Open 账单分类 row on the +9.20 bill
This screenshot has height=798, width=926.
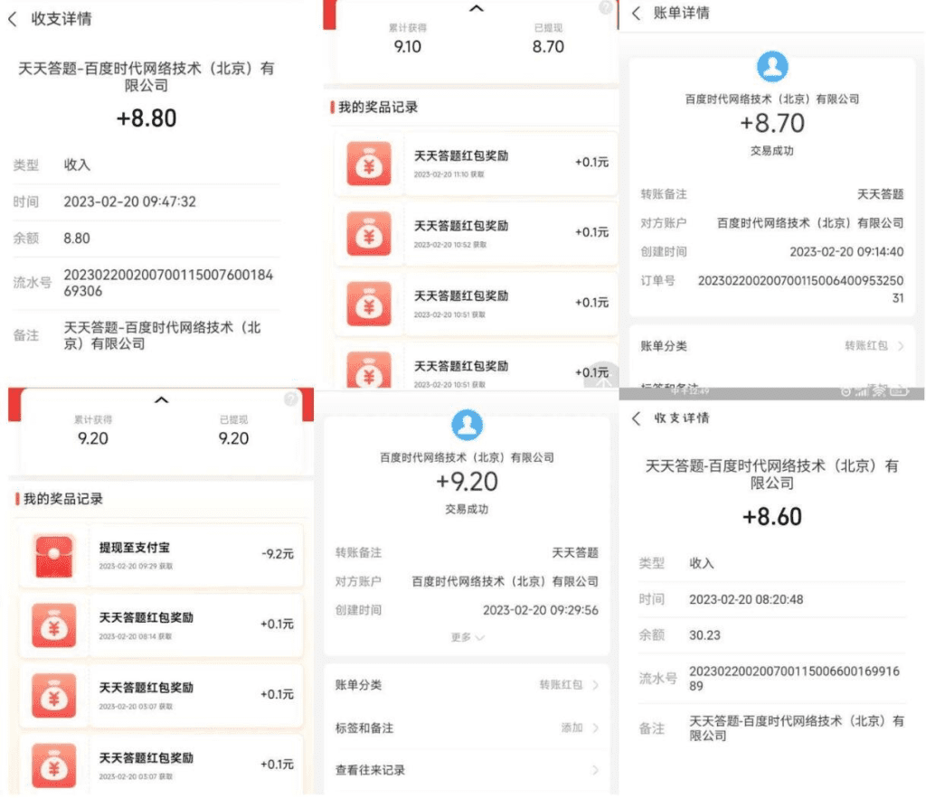(x=467, y=685)
